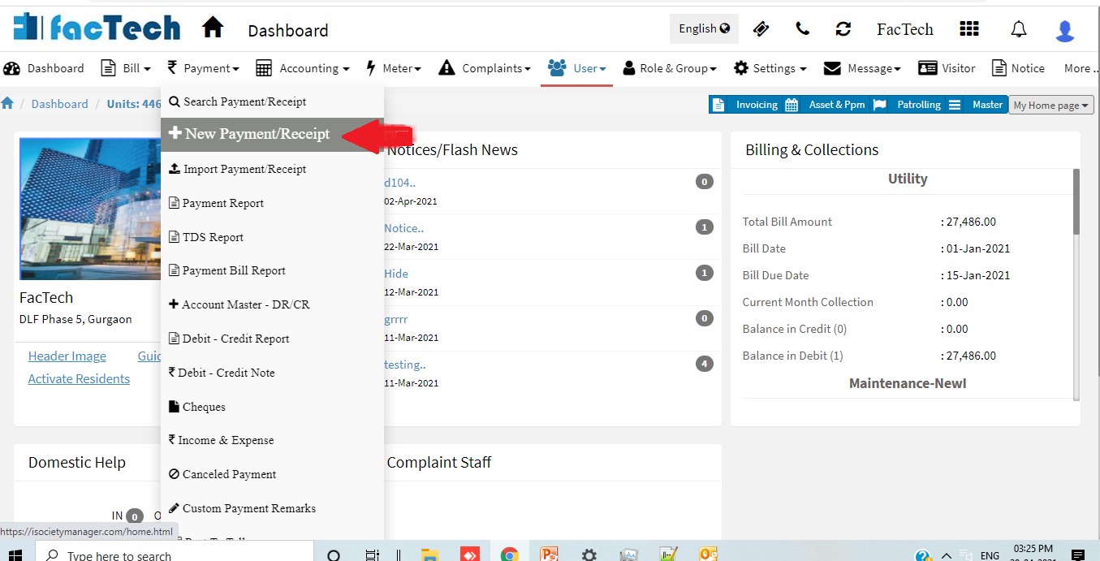The height and width of the screenshot is (561, 1100).
Task: Go to Dashboard in the navbar
Action: point(44,68)
